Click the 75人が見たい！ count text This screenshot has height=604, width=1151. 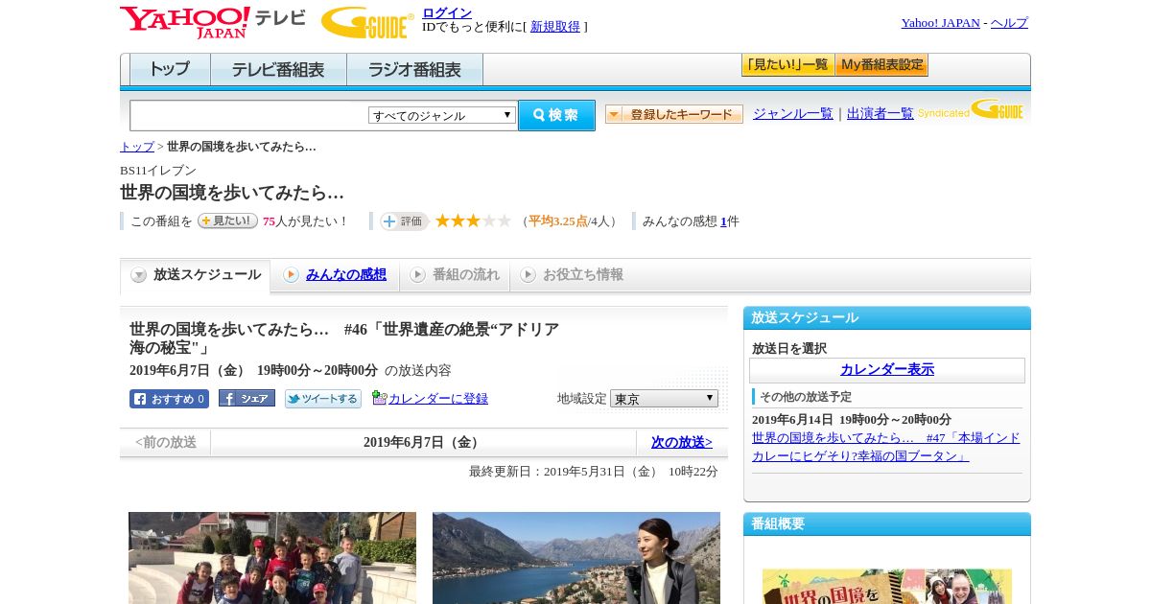pyautogui.click(x=305, y=221)
